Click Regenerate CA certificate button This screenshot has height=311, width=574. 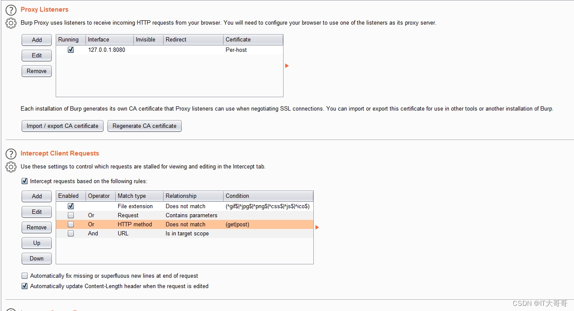[x=145, y=126]
